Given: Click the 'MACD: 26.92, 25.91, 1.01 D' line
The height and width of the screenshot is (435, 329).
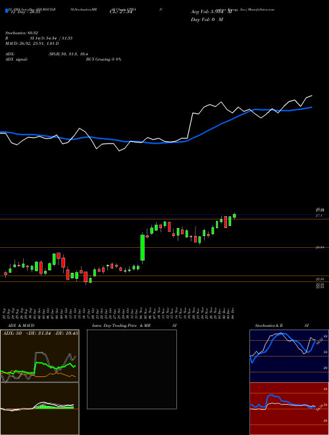Looking at the screenshot, I should coord(32,43).
